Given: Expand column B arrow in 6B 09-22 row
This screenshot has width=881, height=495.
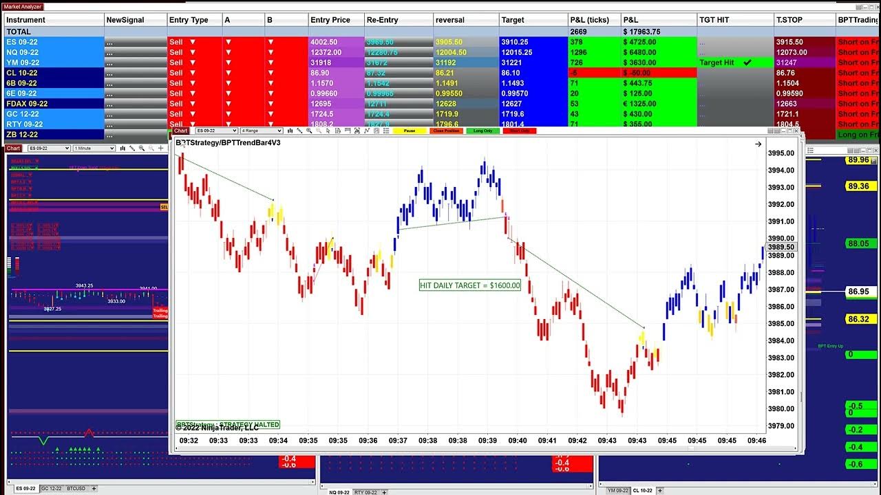Looking at the screenshot, I should tap(270, 83).
